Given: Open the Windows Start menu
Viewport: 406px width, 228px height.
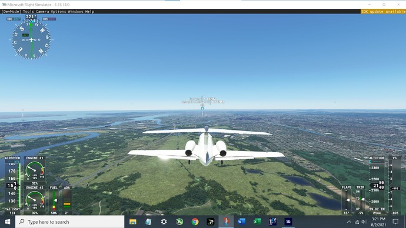Looking at the screenshot, I should (8, 222).
